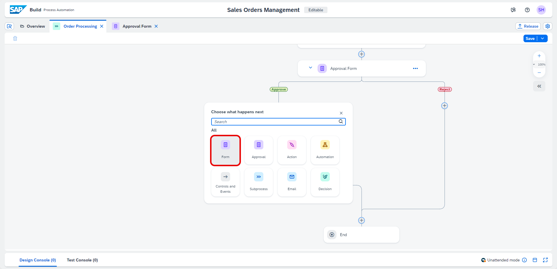Screen dimensions: 557x269
Task: Click the Editable status badge
Action: coord(316,10)
